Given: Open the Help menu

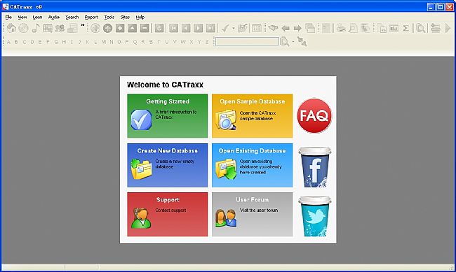Looking at the screenshot, I should point(140,17).
